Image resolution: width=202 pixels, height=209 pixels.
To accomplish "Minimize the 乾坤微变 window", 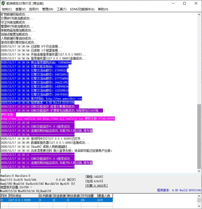I will pyautogui.click(x=173, y=3).
